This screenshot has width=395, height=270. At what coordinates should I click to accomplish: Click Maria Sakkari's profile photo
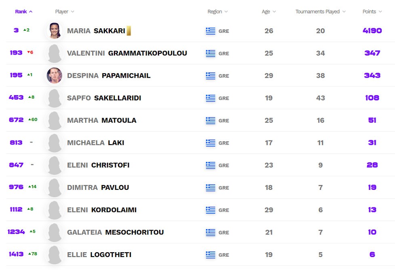coord(55,31)
